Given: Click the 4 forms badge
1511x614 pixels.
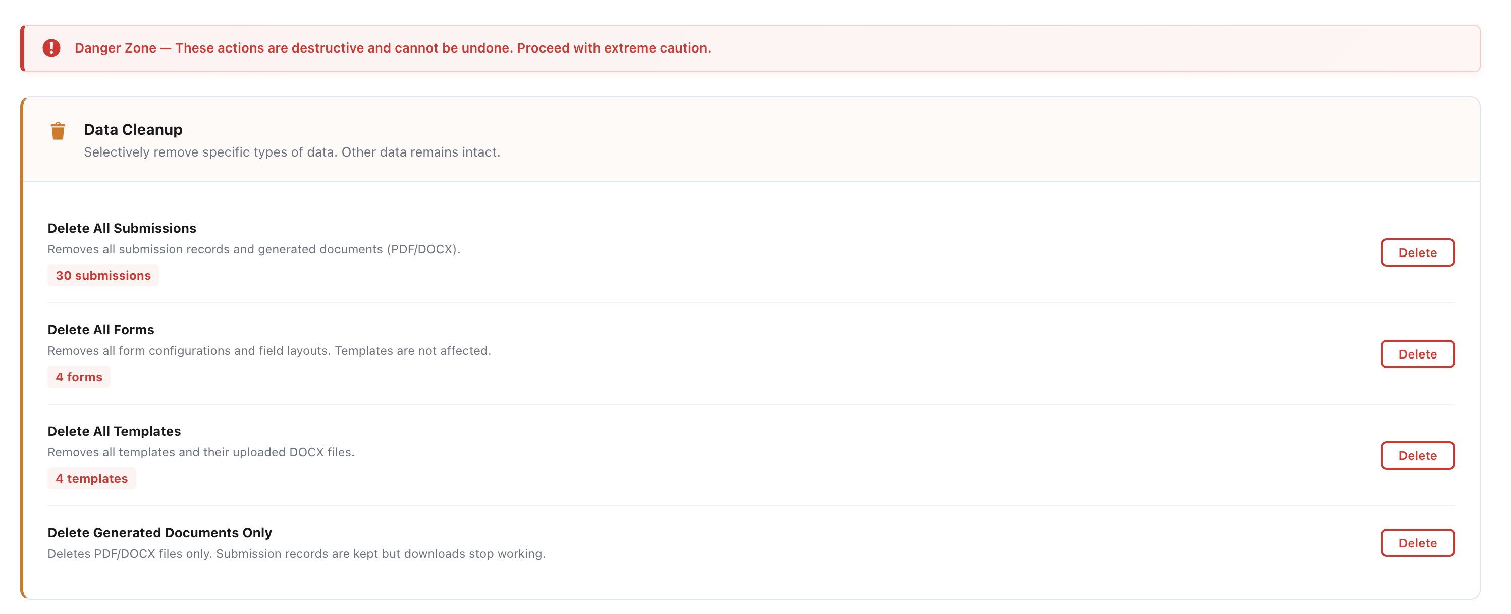Looking at the screenshot, I should tap(79, 376).
